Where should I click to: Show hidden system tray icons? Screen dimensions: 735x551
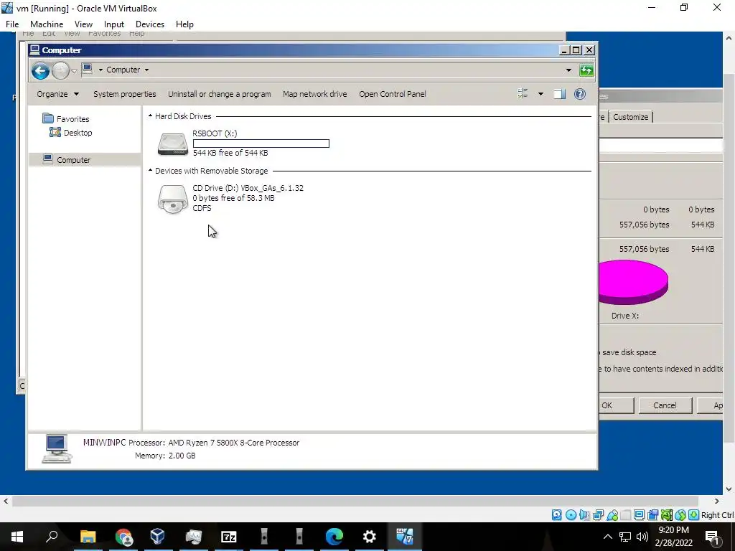click(607, 537)
